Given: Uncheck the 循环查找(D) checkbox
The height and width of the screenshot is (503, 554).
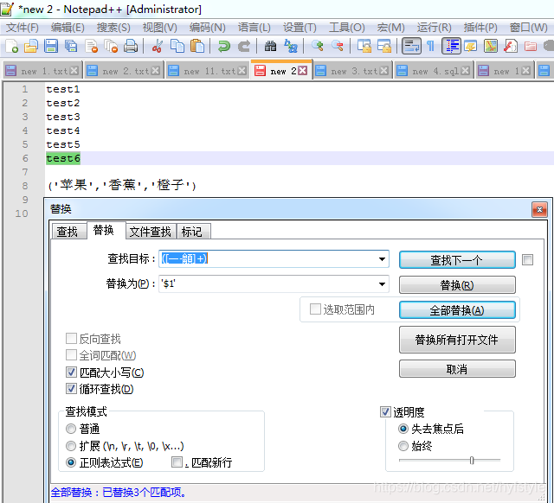Looking at the screenshot, I should (x=71, y=389).
